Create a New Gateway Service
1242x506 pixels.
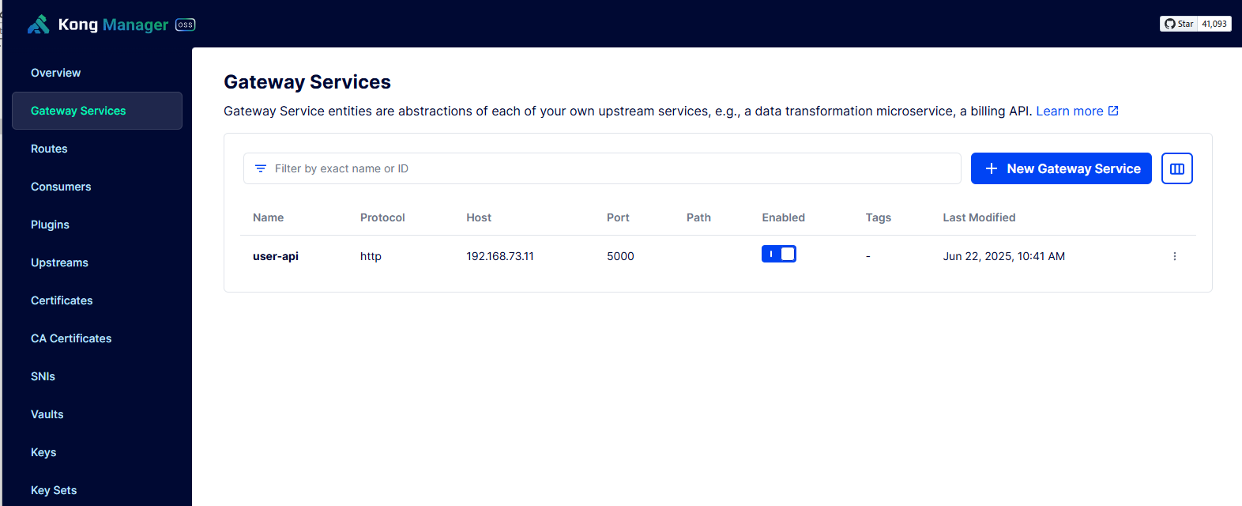click(1061, 168)
